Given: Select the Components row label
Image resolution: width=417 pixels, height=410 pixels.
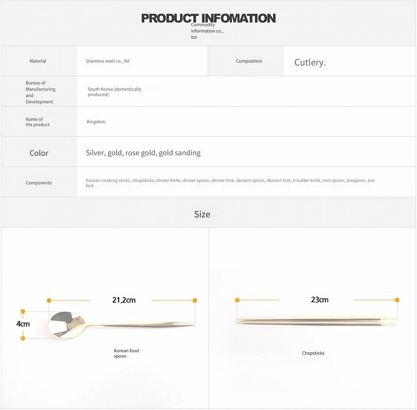Looking at the screenshot, I should 39,183.
